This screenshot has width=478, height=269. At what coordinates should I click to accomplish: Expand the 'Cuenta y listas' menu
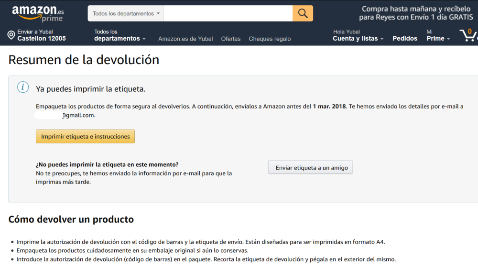(358, 36)
